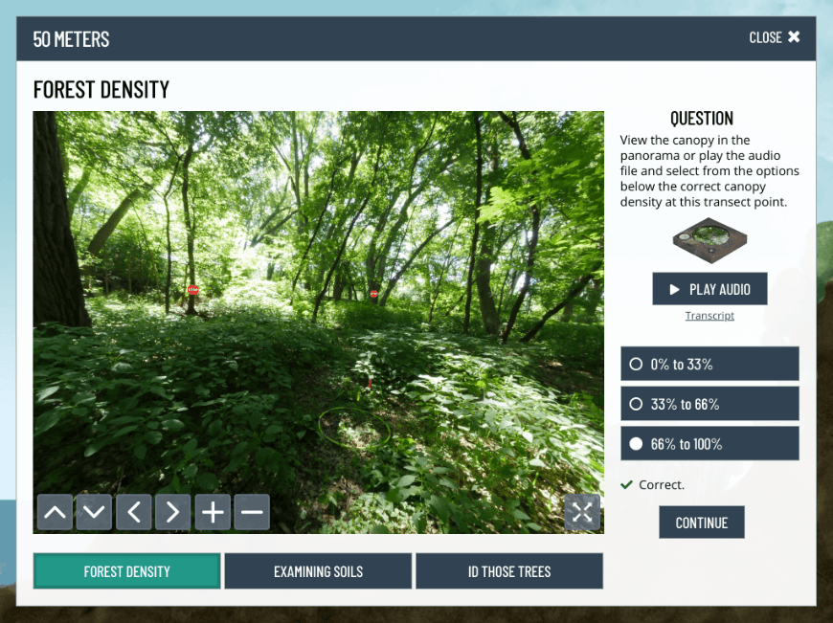
Task: Zoom out of the panorama with the minus icon
Action: pyautogui.click(x=252, y=512)
